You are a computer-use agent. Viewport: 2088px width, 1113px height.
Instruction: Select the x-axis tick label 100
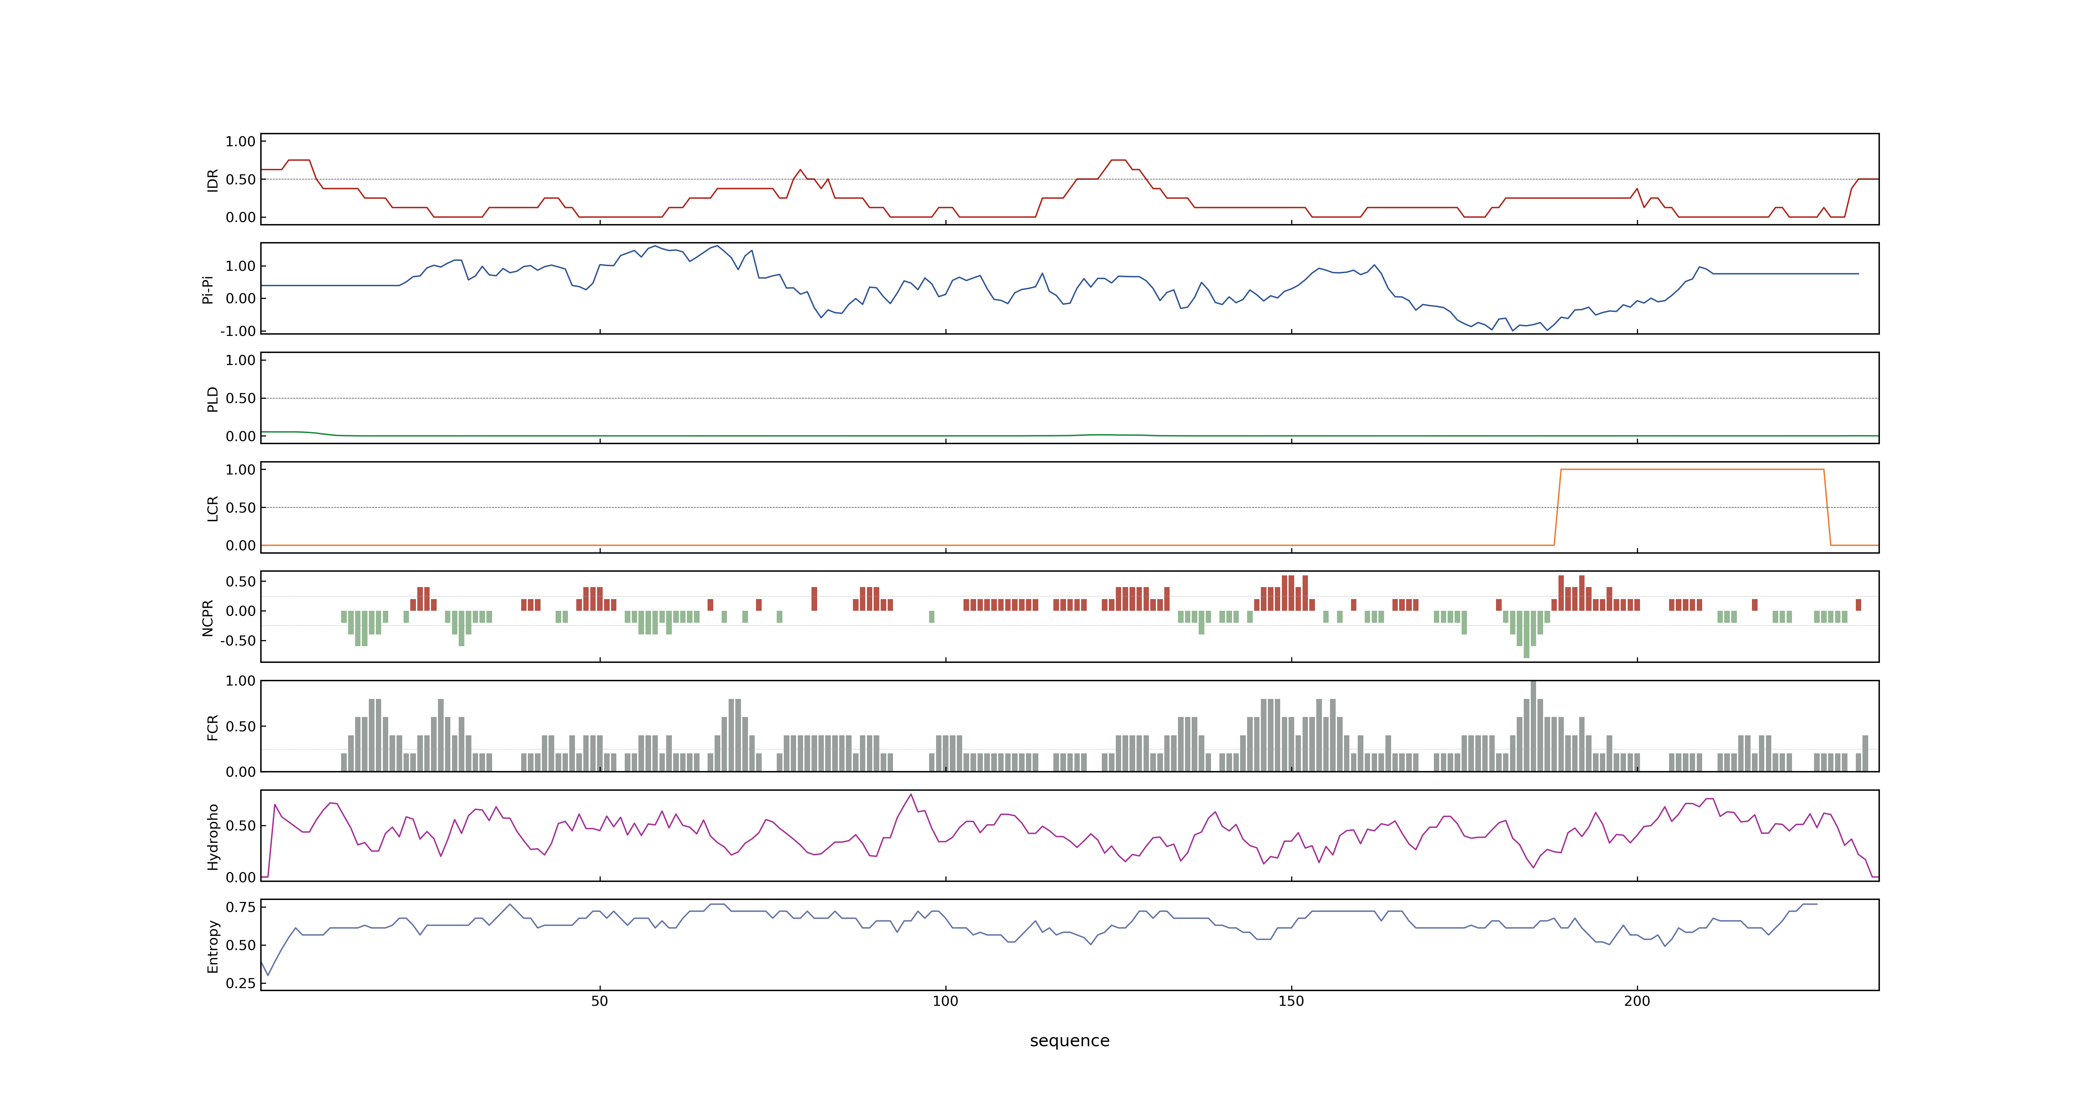pos(945,1001)
